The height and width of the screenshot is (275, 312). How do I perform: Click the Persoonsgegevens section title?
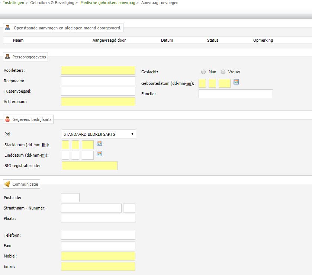coord(29,57)
